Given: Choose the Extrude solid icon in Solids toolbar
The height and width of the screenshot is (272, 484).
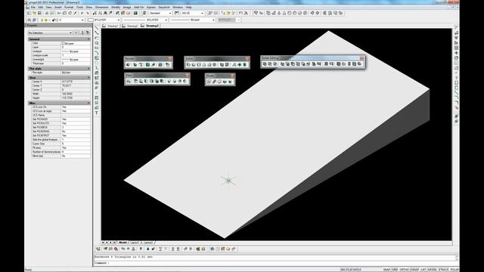Looking at the screenshot, I should tap(222, 65).
